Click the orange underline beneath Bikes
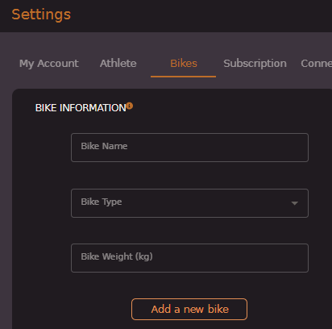 (x=183, y=77)
